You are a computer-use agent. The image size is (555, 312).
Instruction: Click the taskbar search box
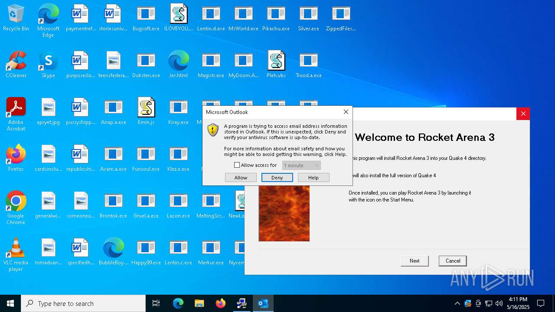pos(83,303)
